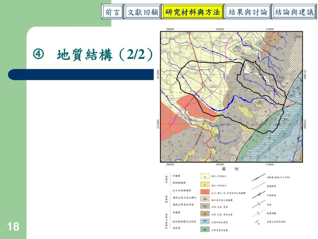The width and height of the screenshot is (318, 239).
Task: Click the slide title 地質結構（2/2）
Action: pos(104,54)
